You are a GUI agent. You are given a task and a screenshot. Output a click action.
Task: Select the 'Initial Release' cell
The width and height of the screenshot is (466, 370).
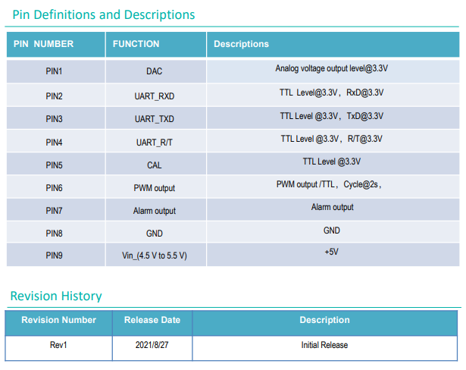click(x=324, y=345)
